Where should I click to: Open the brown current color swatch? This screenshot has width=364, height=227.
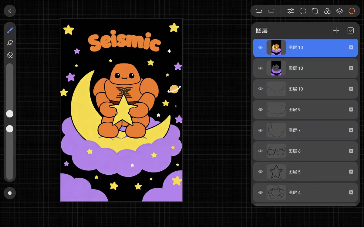tap(352, 11)
